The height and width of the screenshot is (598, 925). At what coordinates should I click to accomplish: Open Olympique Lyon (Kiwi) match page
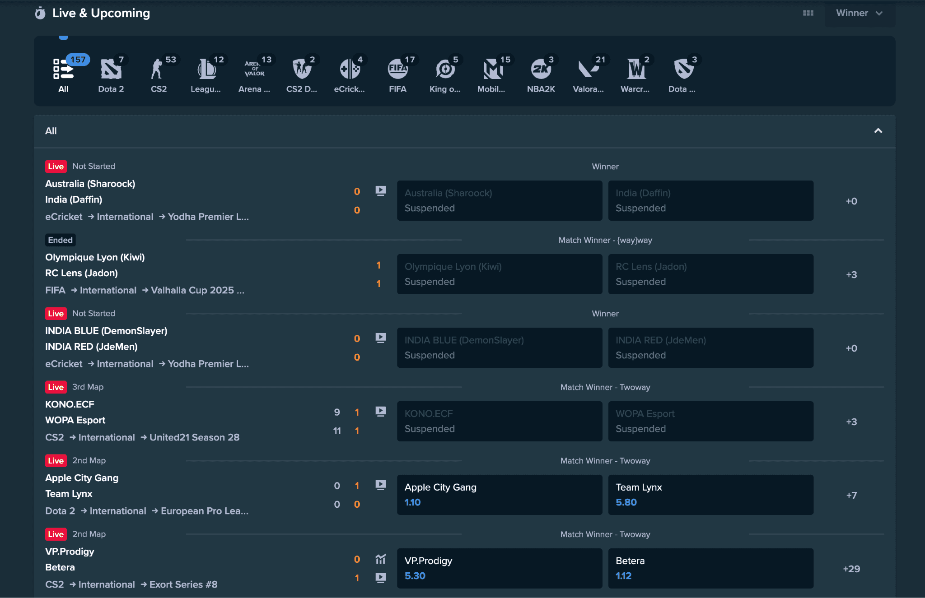[95, 265]
